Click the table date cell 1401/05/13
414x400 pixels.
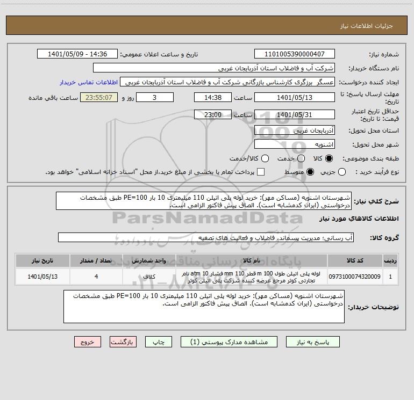42,277
